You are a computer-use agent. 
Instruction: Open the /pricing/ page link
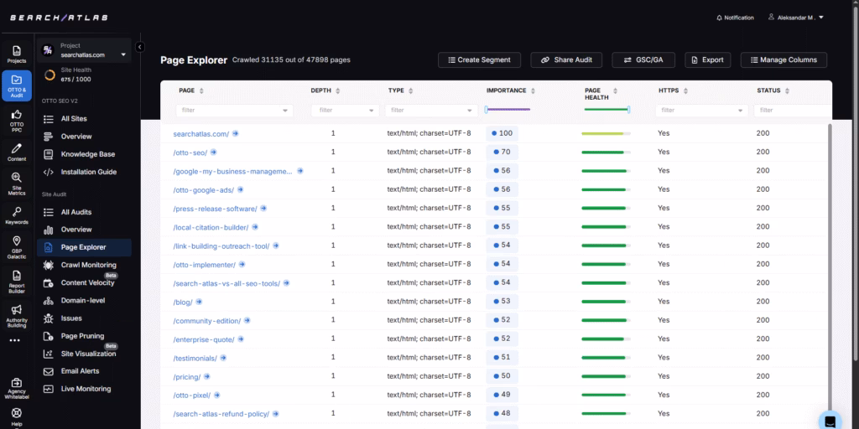click(x=188, y=376)
